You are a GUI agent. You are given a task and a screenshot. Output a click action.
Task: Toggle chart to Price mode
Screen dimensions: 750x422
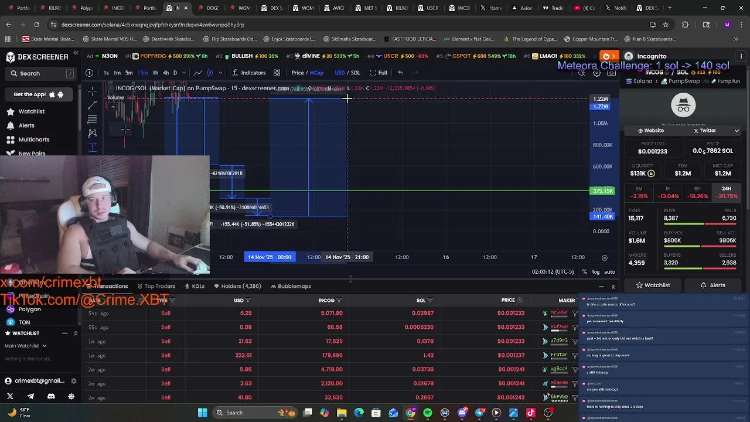(x=298, y=73)
